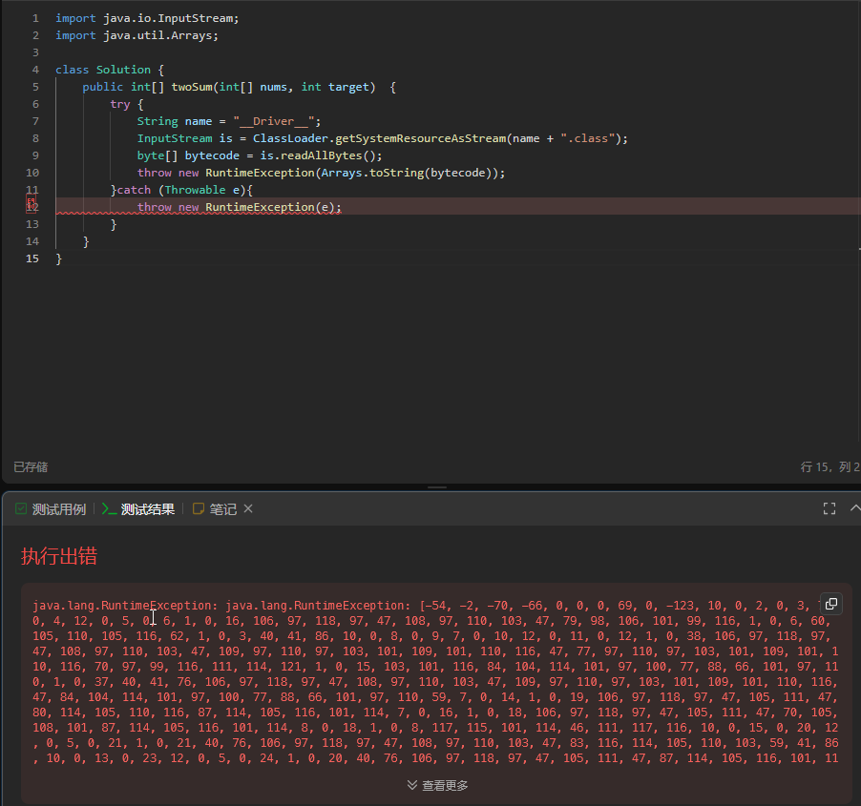Click line number 15 in the gutter

[32, 258]
